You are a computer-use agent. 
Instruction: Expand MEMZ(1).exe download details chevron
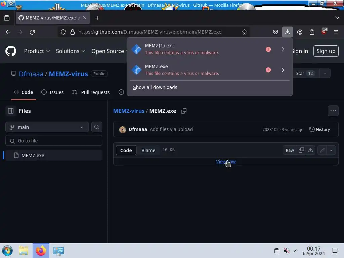[x=283, y=49]
